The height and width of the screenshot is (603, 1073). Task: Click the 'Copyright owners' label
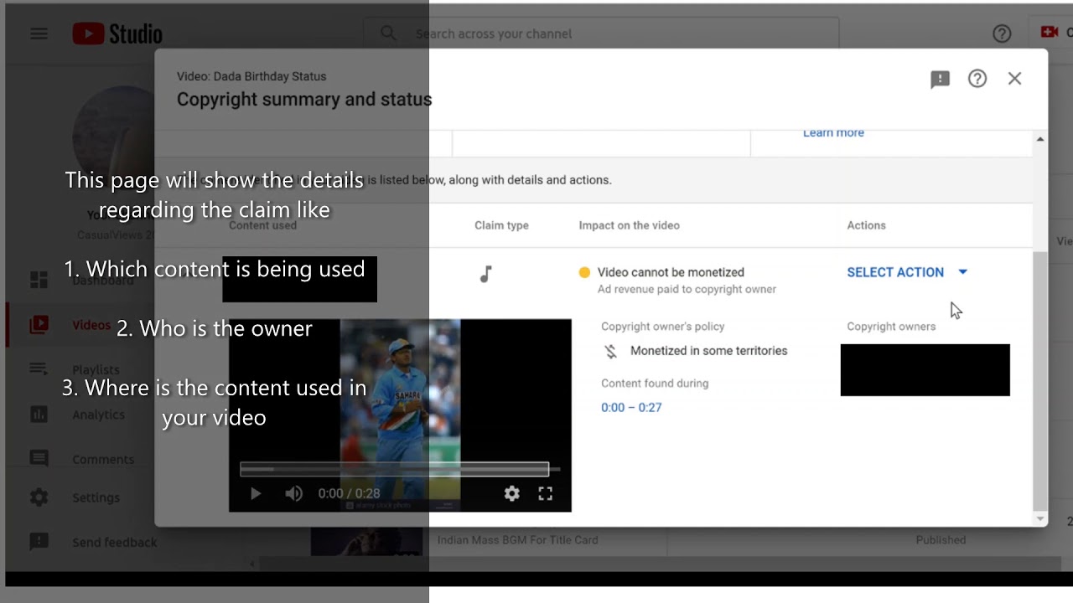click(x=891, y=327)
